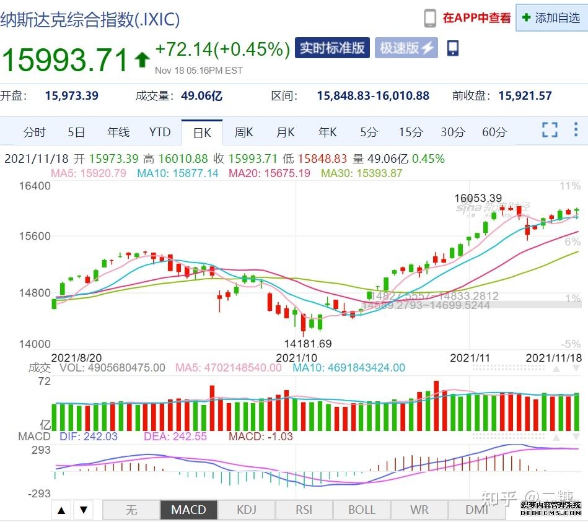This screenshot has width=588, height=522.
Task: Select the 实时标准版 version button
Action: click(332, 48)
